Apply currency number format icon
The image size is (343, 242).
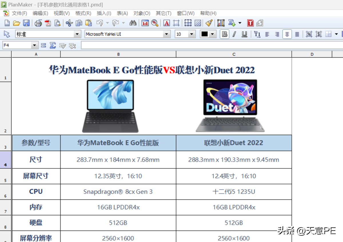pos(319,34)
